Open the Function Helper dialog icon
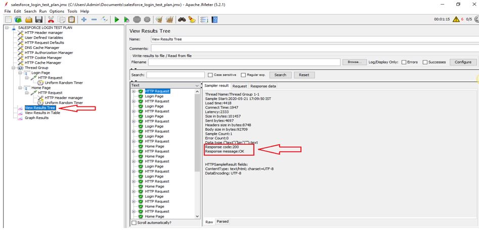479x230 pixels. [x=204, y=20]
